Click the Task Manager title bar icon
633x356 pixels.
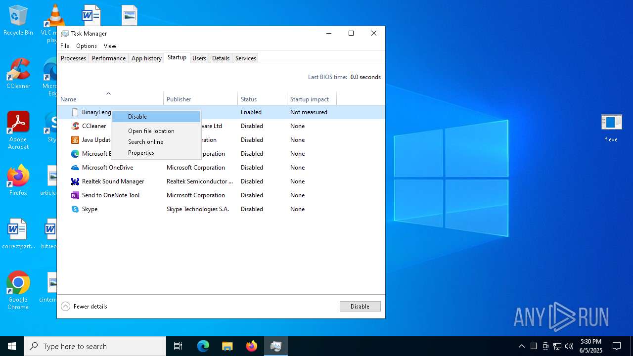(x=65, y=34)
